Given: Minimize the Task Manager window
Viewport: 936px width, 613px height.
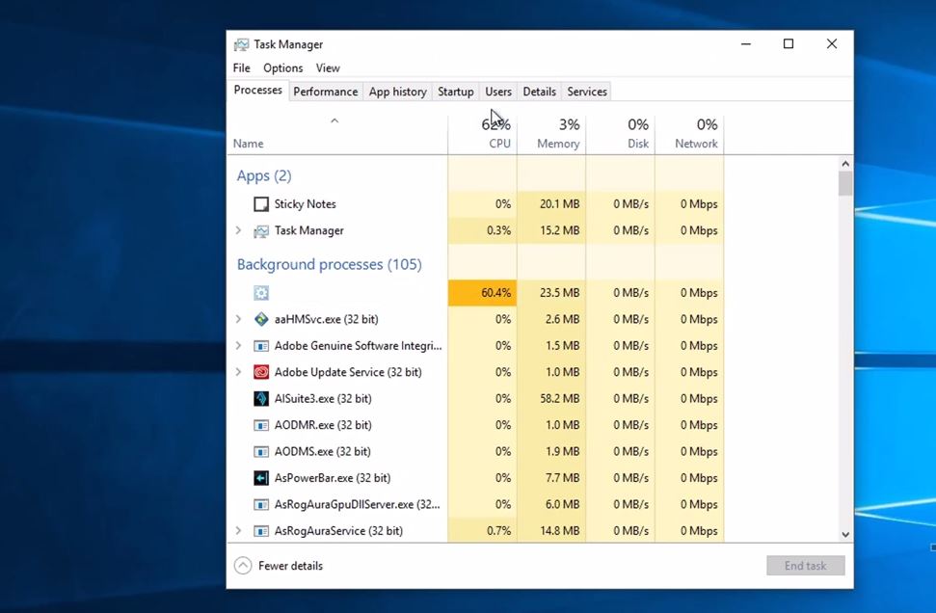Looking at the screenshot, I should 745,44.
